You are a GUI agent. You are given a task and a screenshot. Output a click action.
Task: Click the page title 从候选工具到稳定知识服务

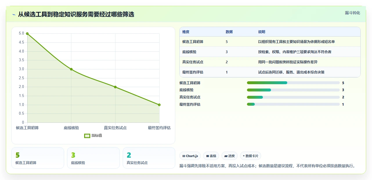[76, 15]
